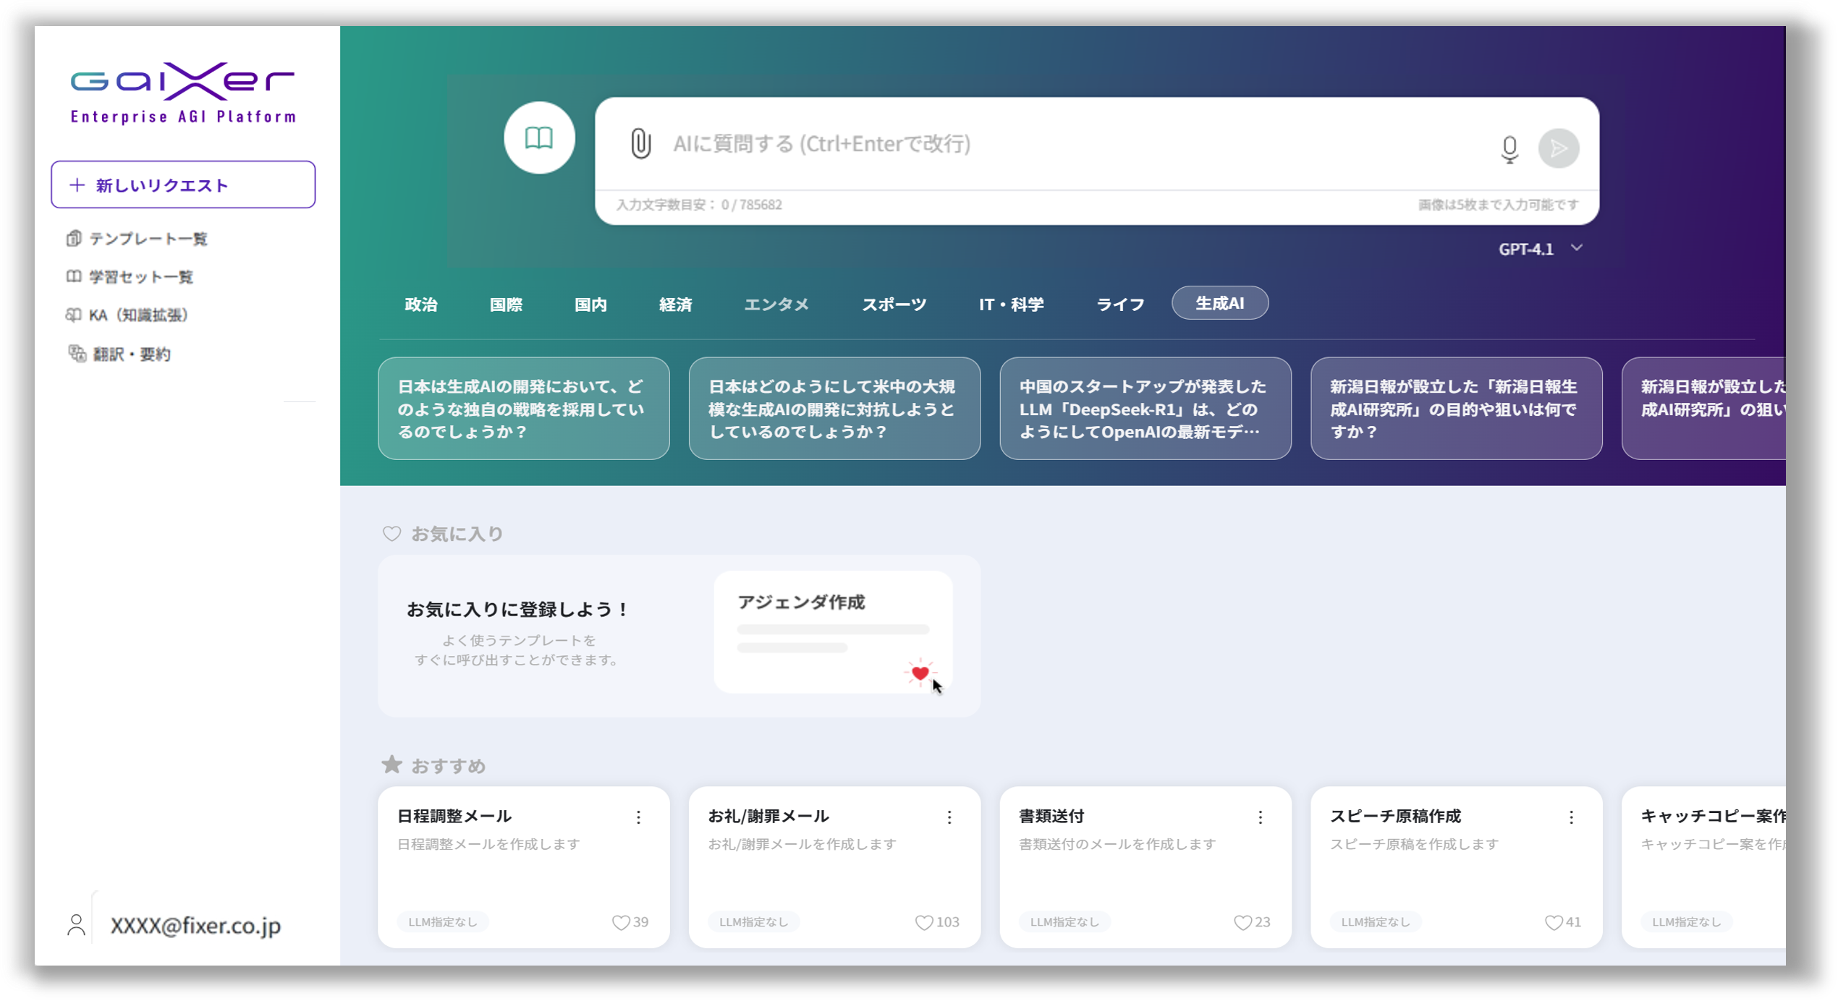Toggle favorite heart on 書類送付 card

pyautogui.click(x=1242, y=922)
